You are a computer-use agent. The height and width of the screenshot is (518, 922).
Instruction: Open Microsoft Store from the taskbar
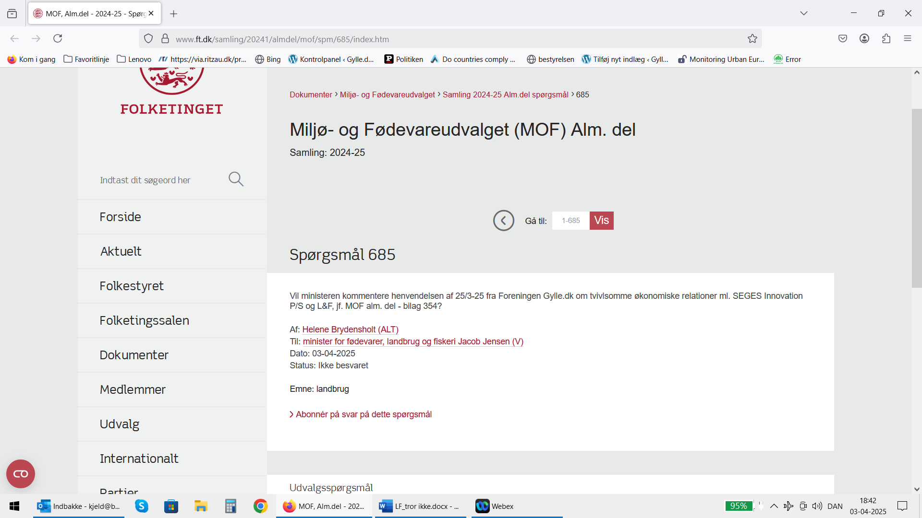click(171, 506)
